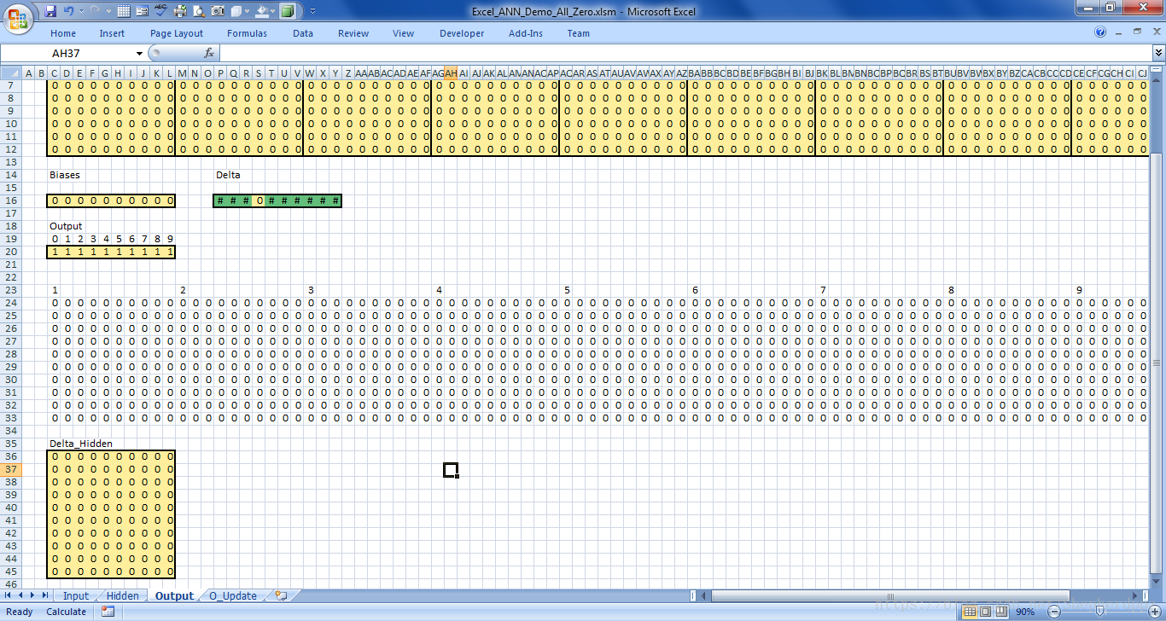Switch to Page Break Preview
This screenshot has height=621, width=1166.
click(1001, 612)
